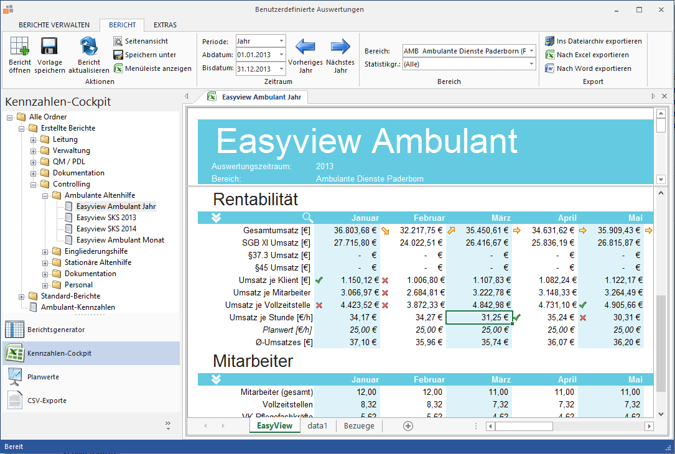Collapse the Controlling folder in the tree
This screenshot has width=675, height=454.
34,184
